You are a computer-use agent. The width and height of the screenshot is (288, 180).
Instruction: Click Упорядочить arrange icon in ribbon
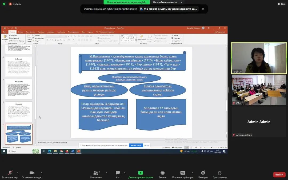click(141, 38)
